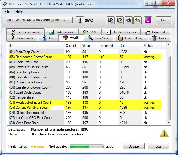Select the Reallocated Sector Count row

85,57
